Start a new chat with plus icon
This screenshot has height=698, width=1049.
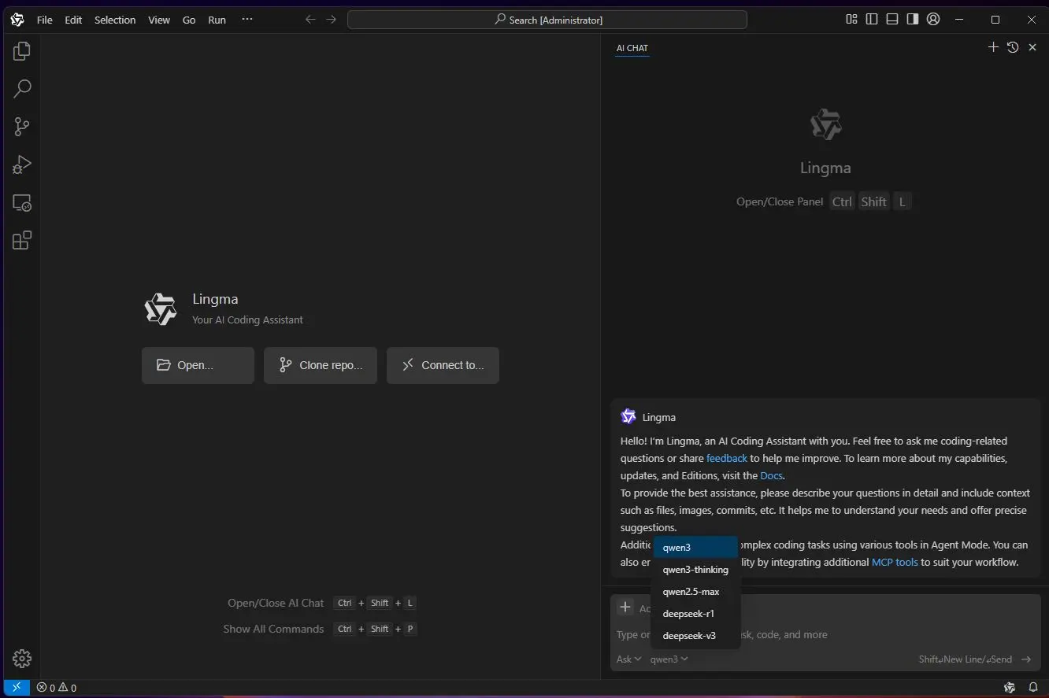[x=993, y=47]
